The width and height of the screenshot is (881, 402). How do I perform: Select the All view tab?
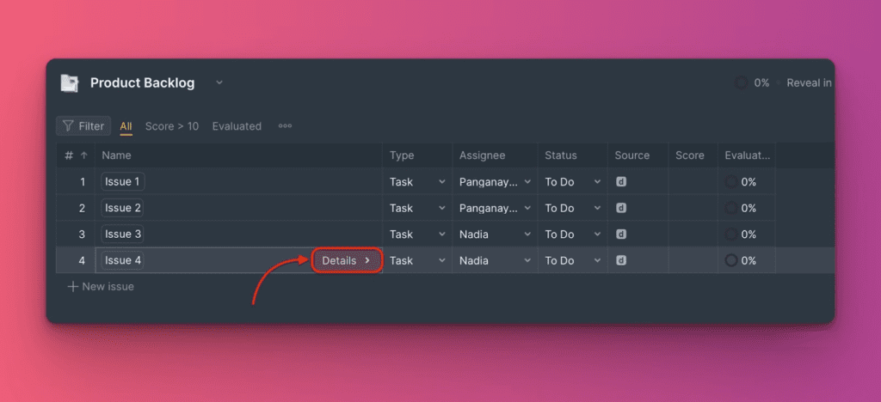(126, 126)
